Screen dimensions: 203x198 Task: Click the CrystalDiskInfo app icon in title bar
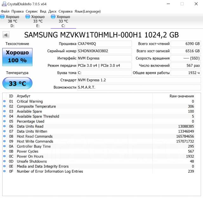point(3,4)
